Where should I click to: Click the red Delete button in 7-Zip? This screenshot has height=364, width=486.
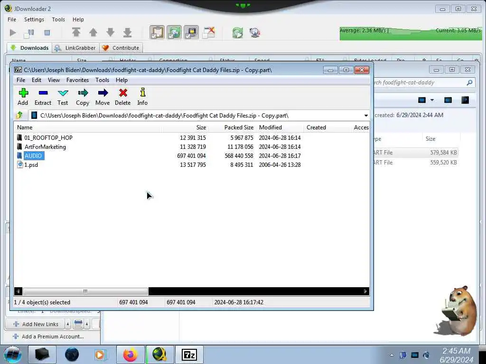[123, 97]
